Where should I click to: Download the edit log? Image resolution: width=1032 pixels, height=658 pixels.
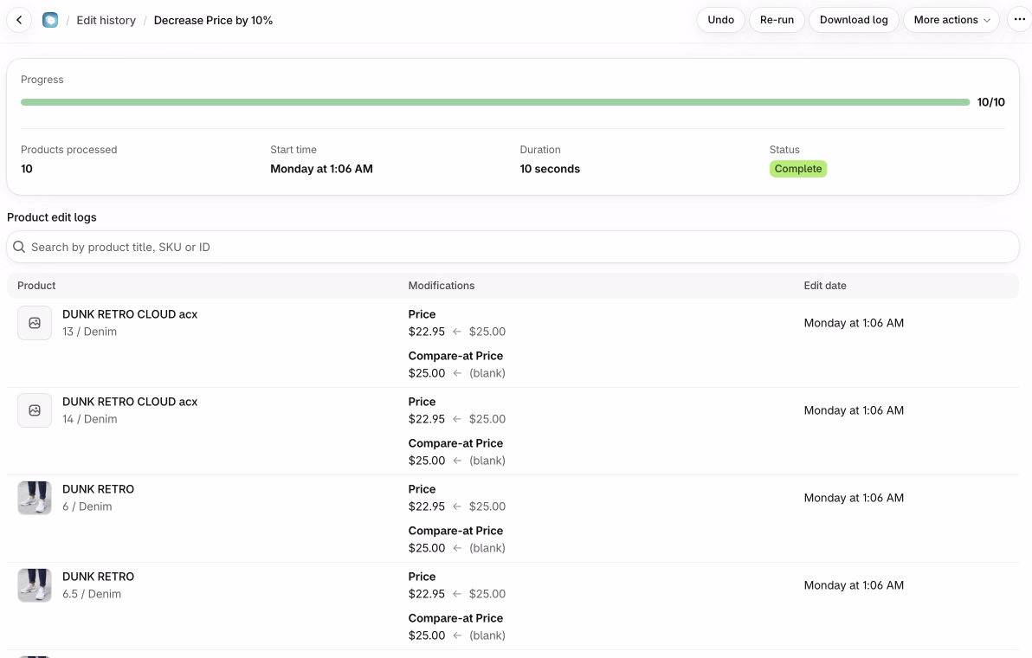[x=854, y=20]
